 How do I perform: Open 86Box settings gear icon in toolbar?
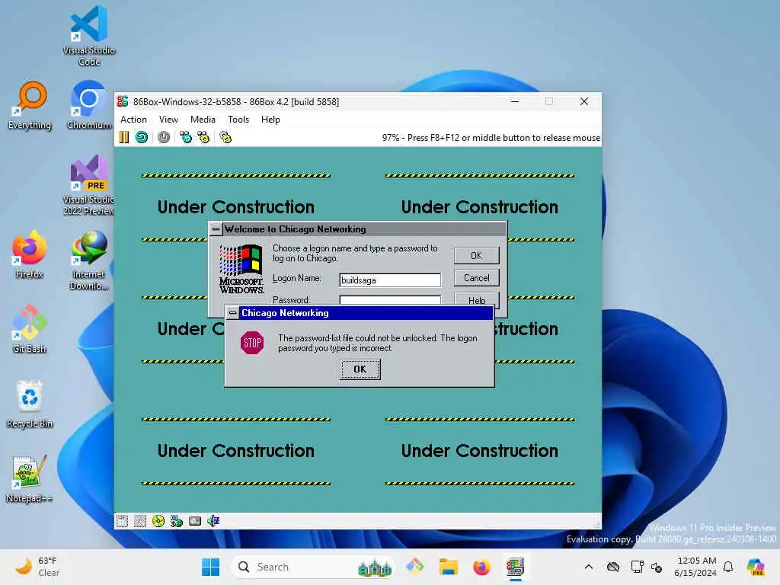[225, 137]
